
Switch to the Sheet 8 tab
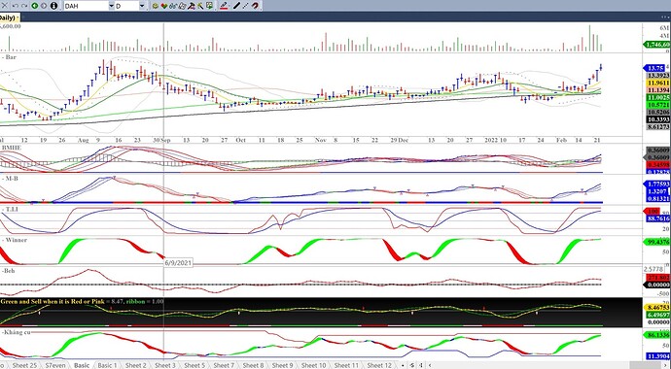tap(254, 365)
